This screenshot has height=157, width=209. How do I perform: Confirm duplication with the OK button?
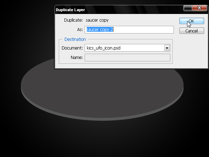click(x=192, y=21)
